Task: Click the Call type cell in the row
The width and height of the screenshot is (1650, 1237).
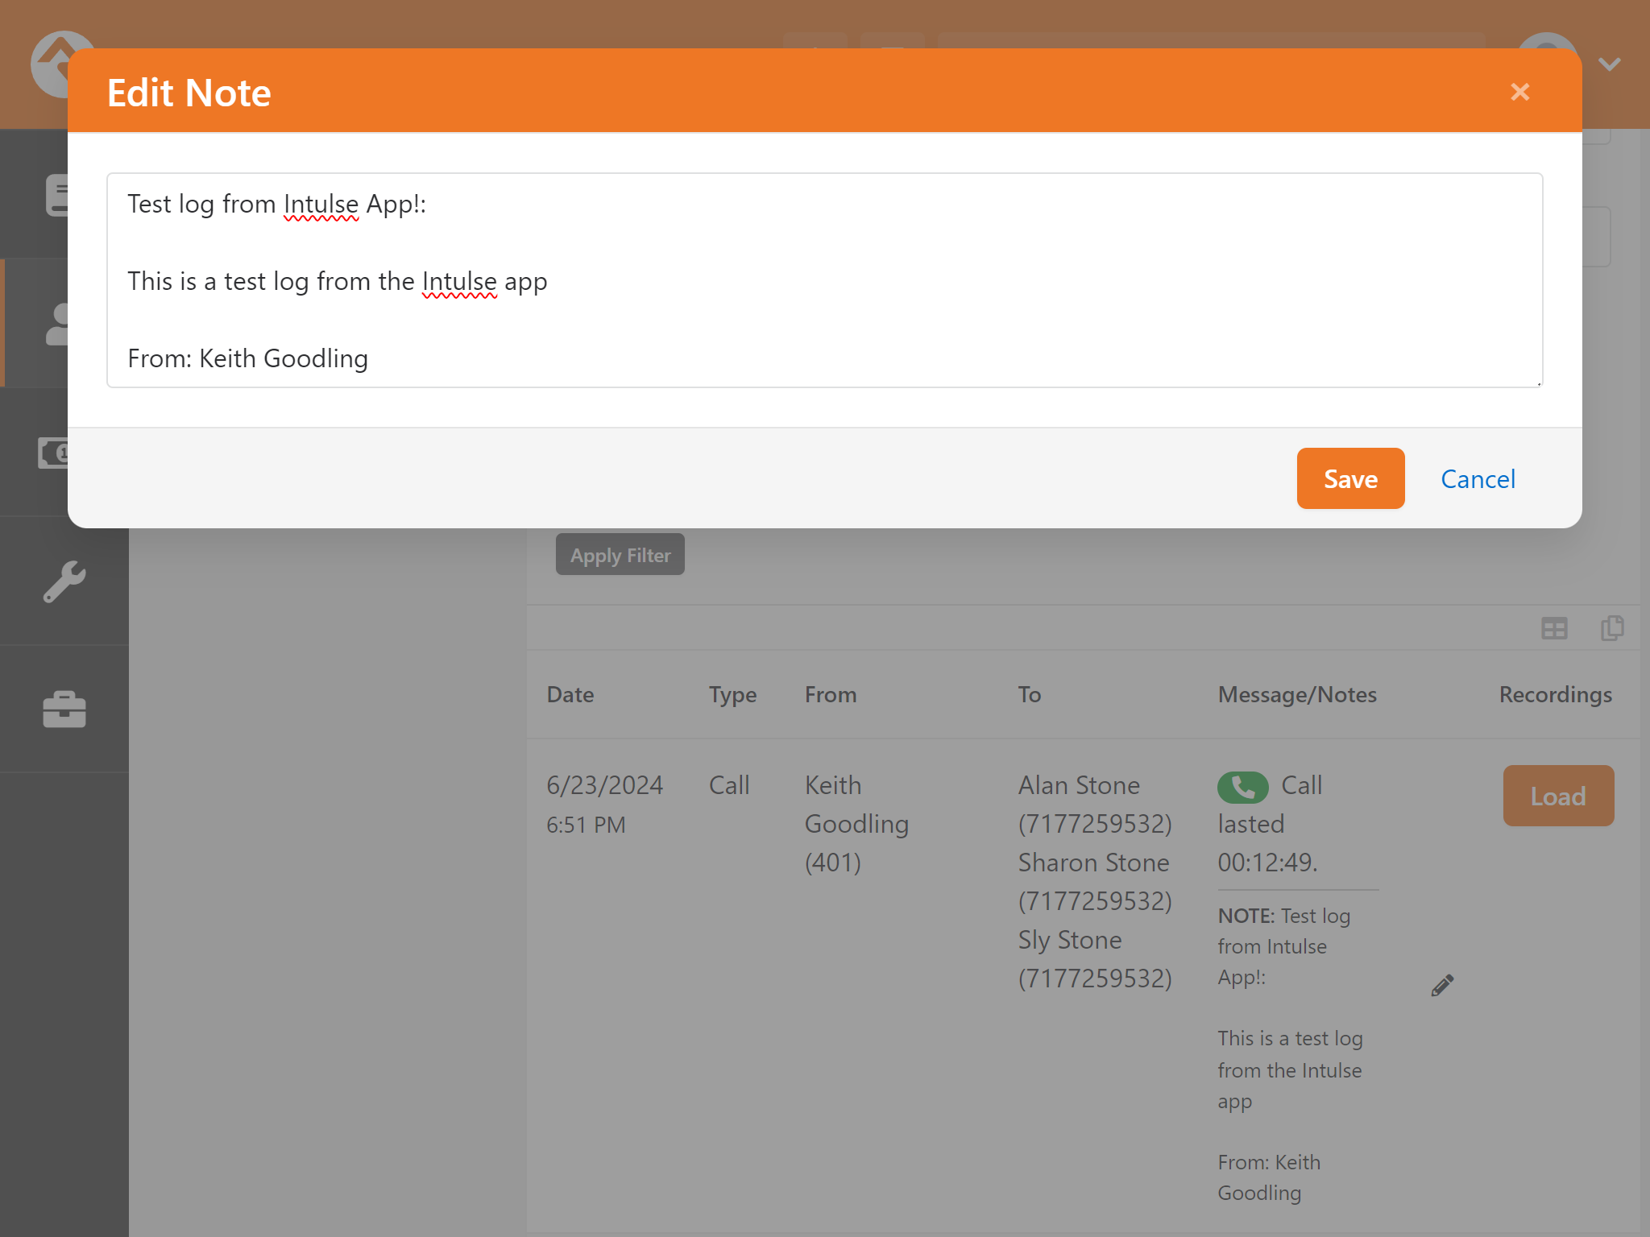Action: (729, 785)
